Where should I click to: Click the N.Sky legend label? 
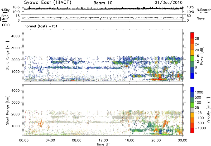click(x=5, y=10)
